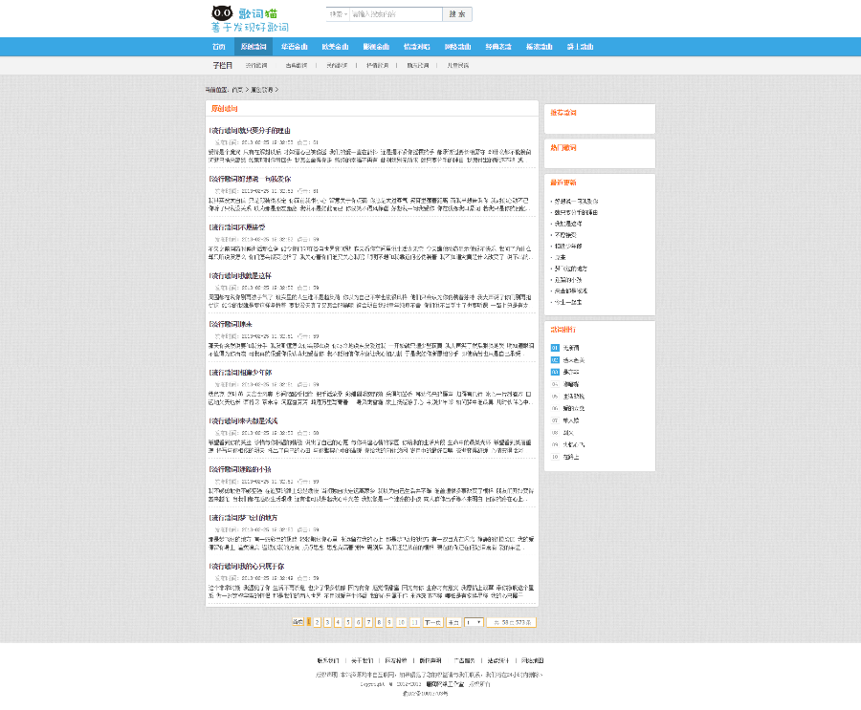Open sidebar recent link 不愿接受

point(565,235)
